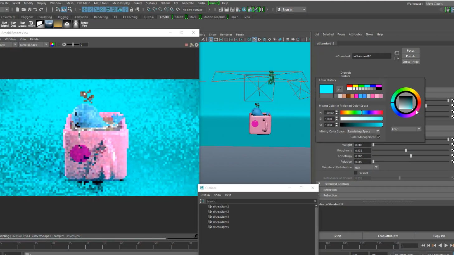Stop the render with the red stop icon
Screen dimensions: 454x255
coord(187,45)
